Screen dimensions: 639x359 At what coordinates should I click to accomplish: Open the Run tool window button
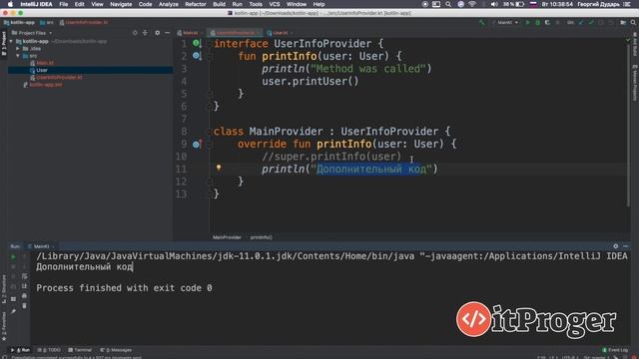point(21,350)
